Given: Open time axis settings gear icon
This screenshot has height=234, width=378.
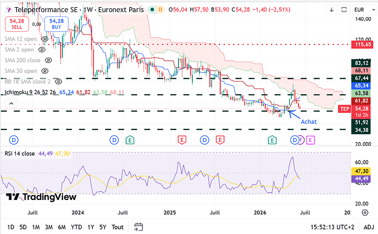Looking at the screenshot, I should pos(365,213).
